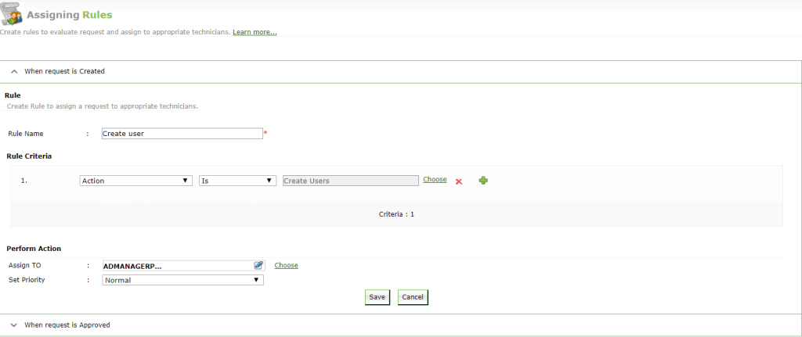Image resolution: width=802 pixels, height=337 pixels.
Task: Open the Action criteria dropdown
Action: click(x=136, y=181)
